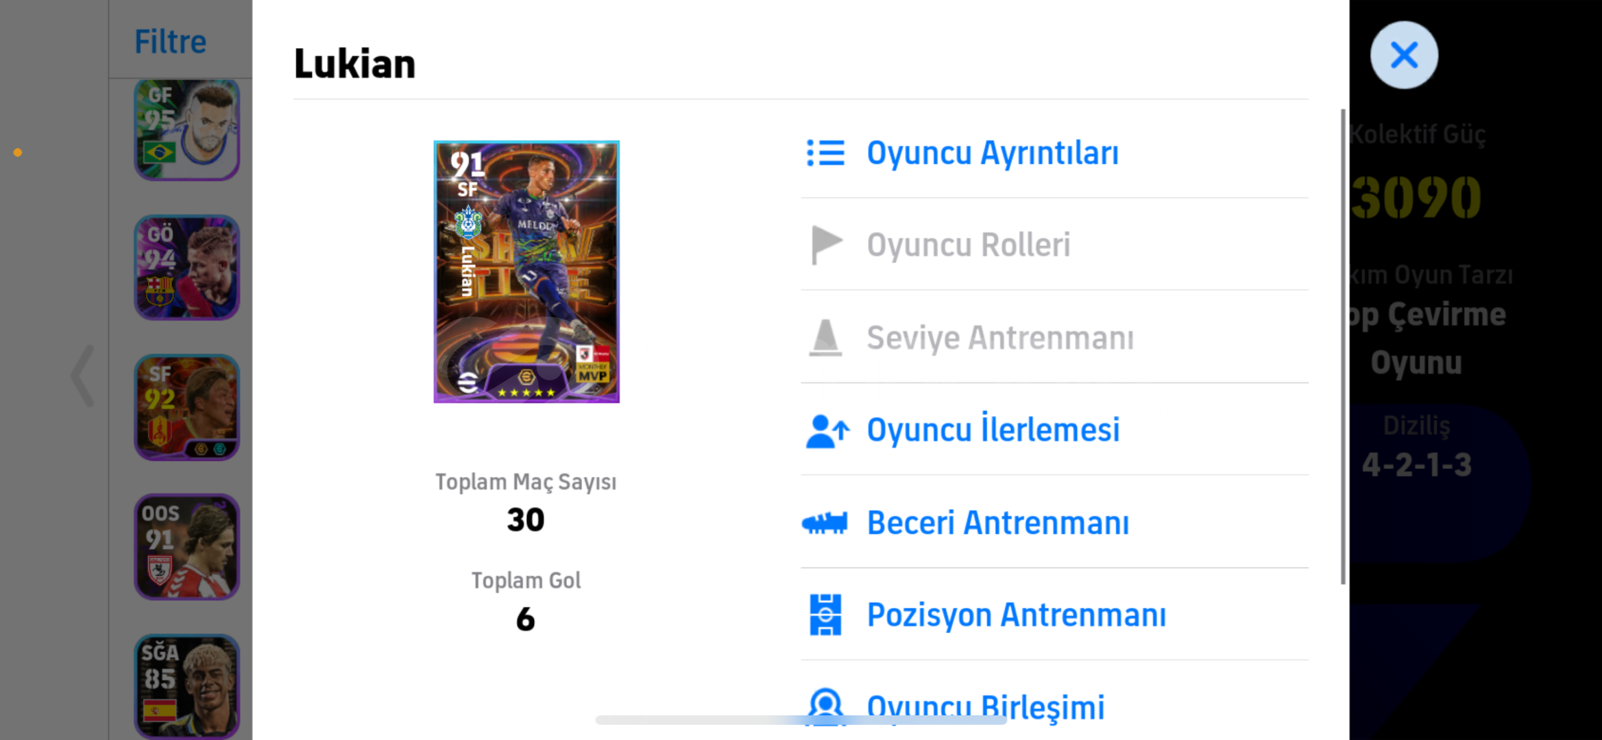Tap the Oyuncu Birleşimi label

click(986, 708)
